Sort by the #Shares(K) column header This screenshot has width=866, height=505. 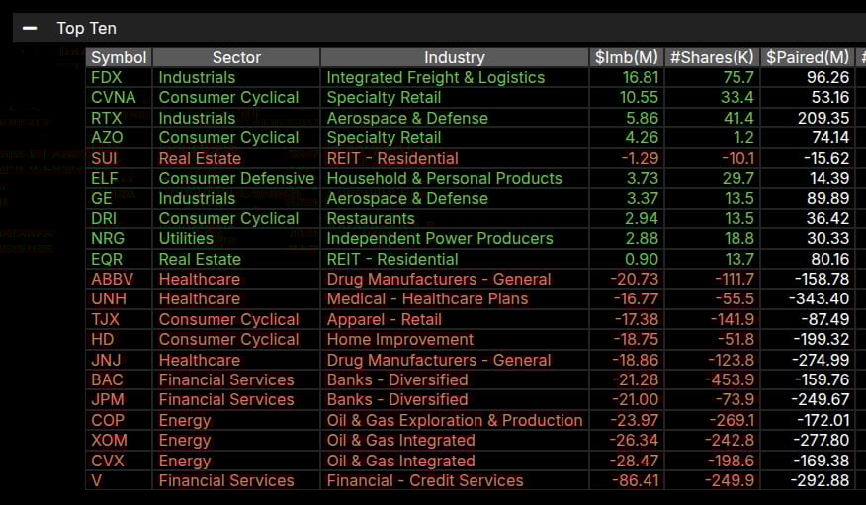click(x=712, y=57)
